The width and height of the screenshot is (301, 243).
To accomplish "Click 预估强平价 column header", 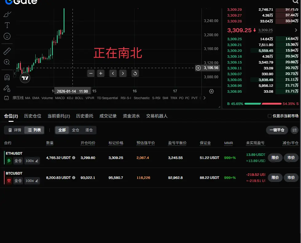I will (x=146, y=143).
